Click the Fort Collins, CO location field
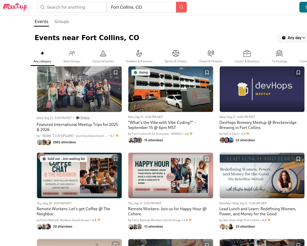 pos(141,7)
